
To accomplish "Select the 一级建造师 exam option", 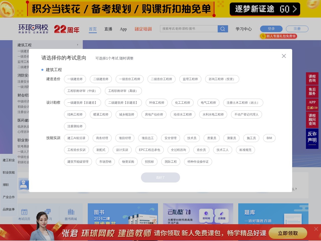I will pos(75,79).
